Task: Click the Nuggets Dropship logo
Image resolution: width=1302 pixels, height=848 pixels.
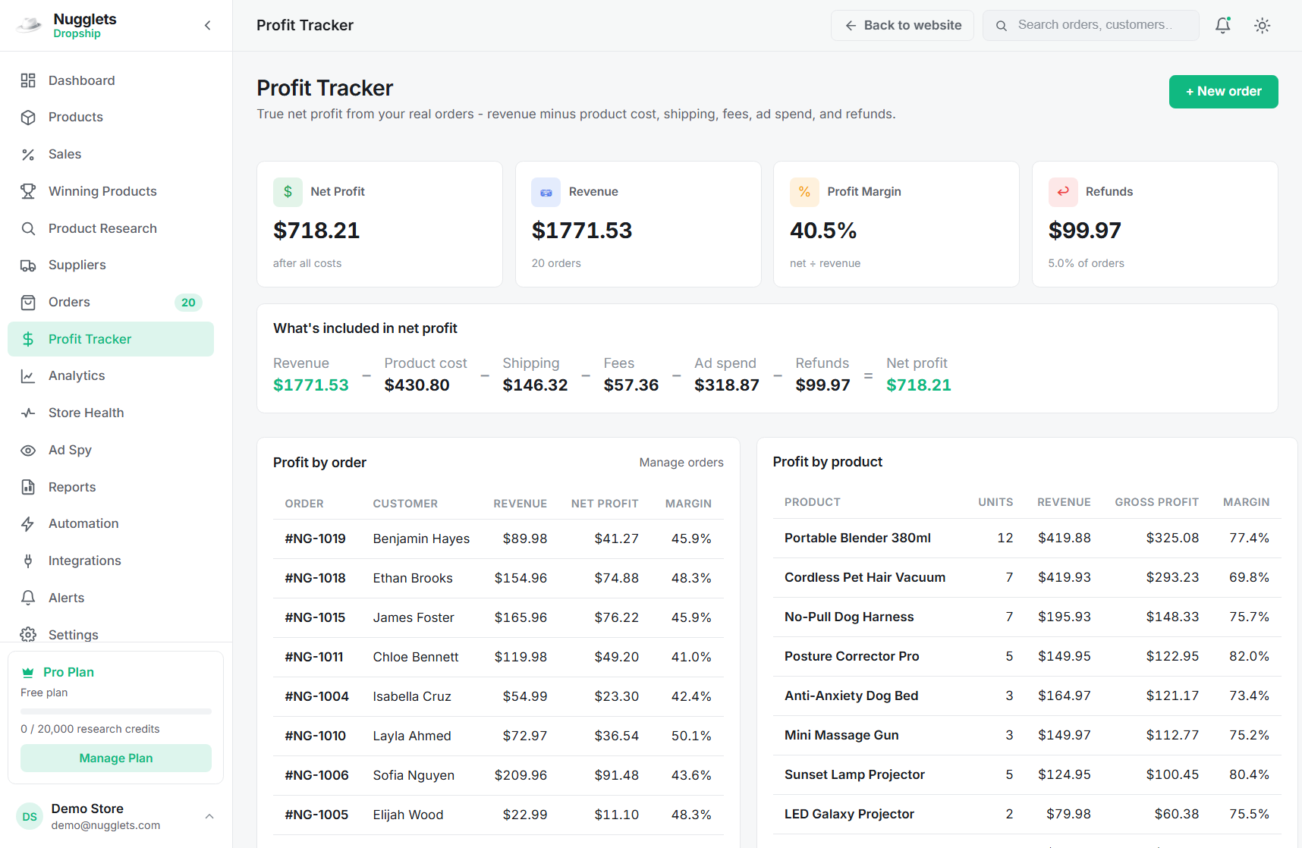Action: (x=29, y=25)
